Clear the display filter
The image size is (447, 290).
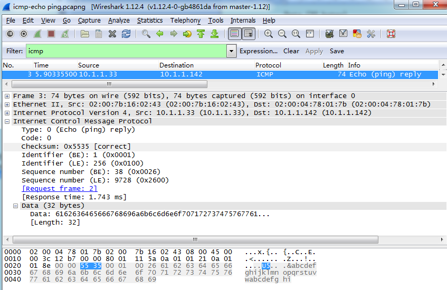tap(291, 51)
